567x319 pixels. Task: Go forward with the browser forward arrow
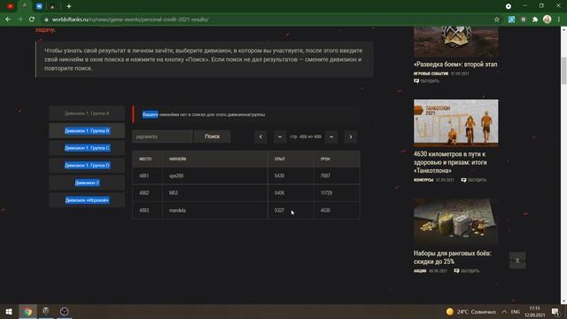click(19, 19)
